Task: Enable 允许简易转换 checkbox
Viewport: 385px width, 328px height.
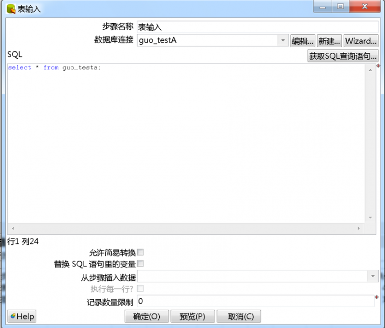Action: 140,252
